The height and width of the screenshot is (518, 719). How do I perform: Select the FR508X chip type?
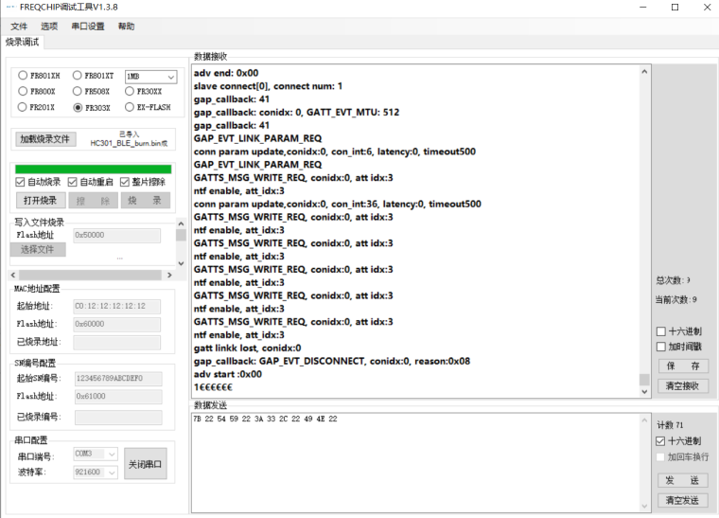tap(77, 92)
